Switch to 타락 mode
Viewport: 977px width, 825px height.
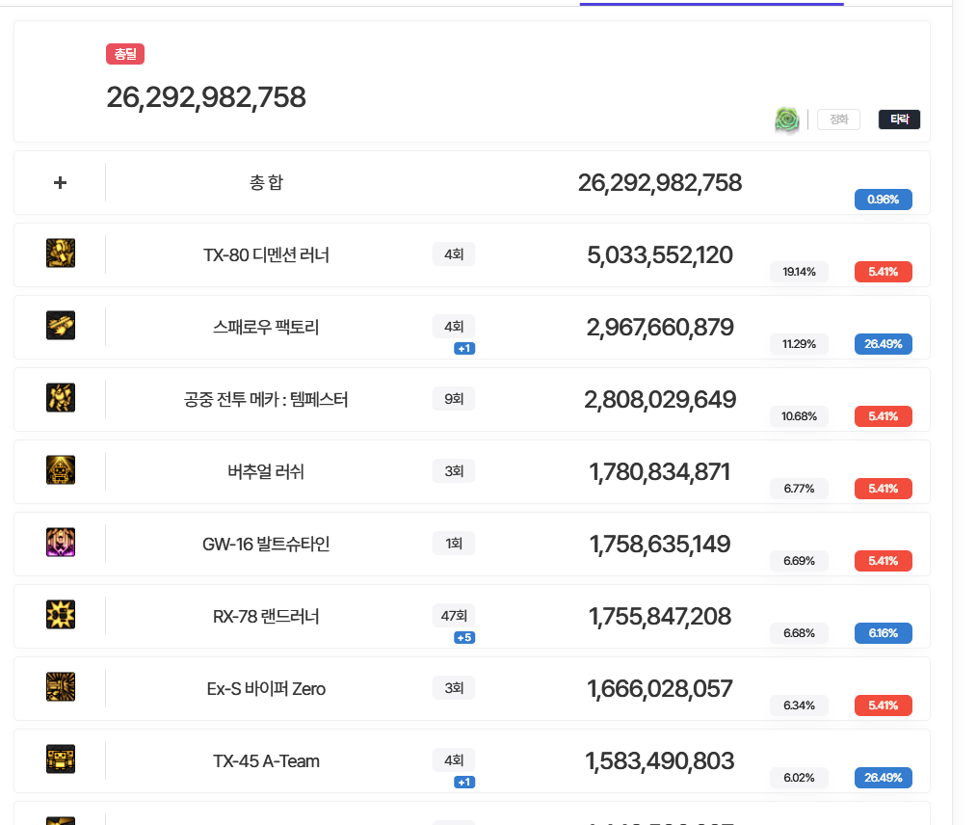[899, 120]
